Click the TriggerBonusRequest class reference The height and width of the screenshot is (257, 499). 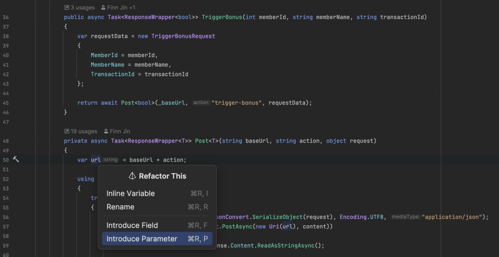tap(183, 36)
